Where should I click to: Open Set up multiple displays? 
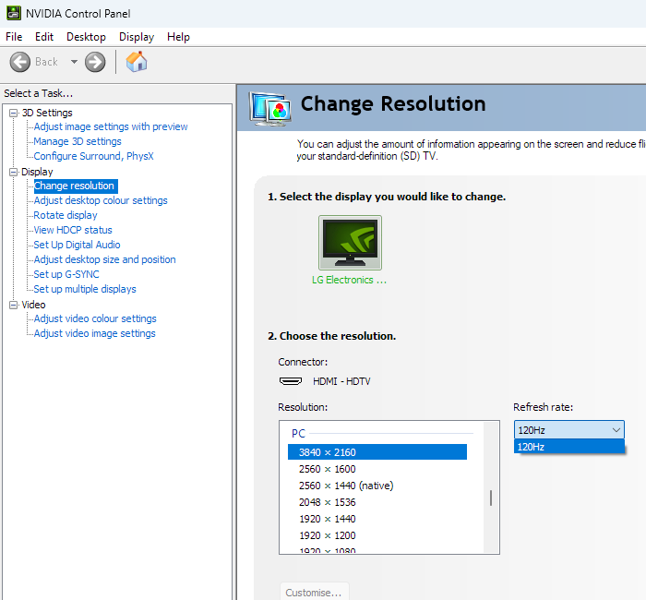85,289
